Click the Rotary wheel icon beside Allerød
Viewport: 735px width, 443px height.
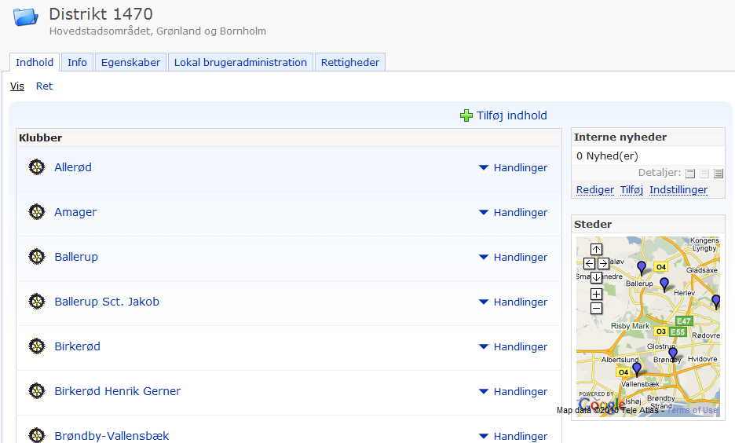(x=36, y=167)
